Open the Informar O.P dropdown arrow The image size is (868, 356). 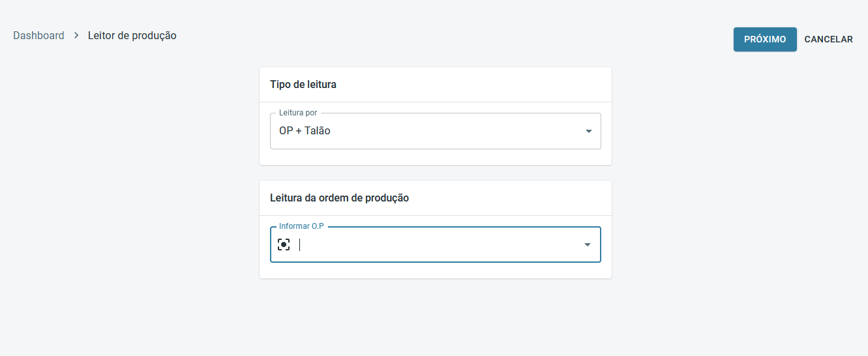[x=587, y=245]
